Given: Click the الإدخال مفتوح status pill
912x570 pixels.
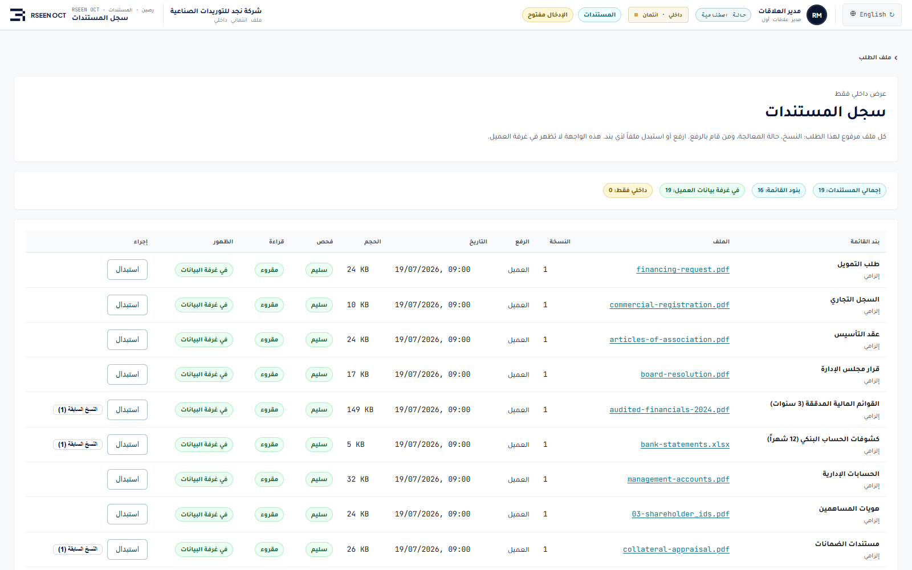Looking at the screenshot, I should tap(548, 15).
